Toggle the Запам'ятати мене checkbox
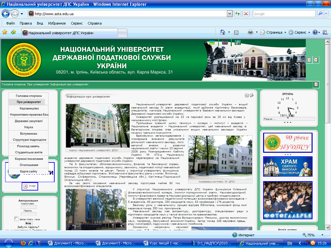 (16, 219)
